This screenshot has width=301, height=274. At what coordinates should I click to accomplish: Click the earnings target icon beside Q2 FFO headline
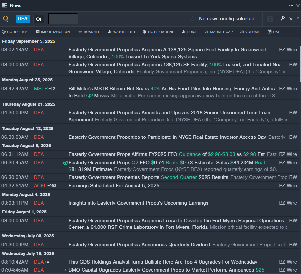[65, 163]
